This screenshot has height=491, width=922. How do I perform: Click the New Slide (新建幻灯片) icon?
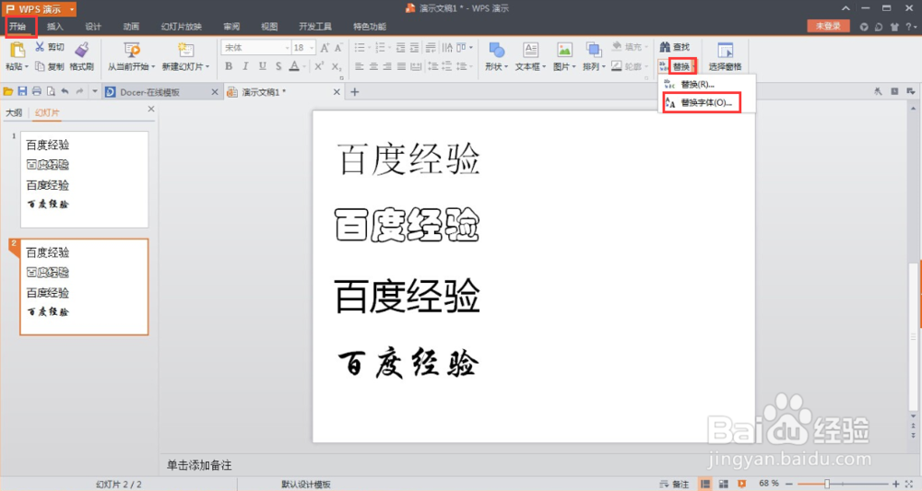click(x=186, y=50)
